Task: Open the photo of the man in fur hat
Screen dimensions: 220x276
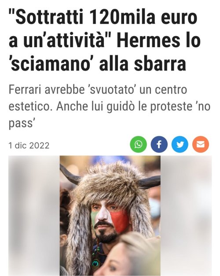Action: pyautogui.click(x=110, y=216)
